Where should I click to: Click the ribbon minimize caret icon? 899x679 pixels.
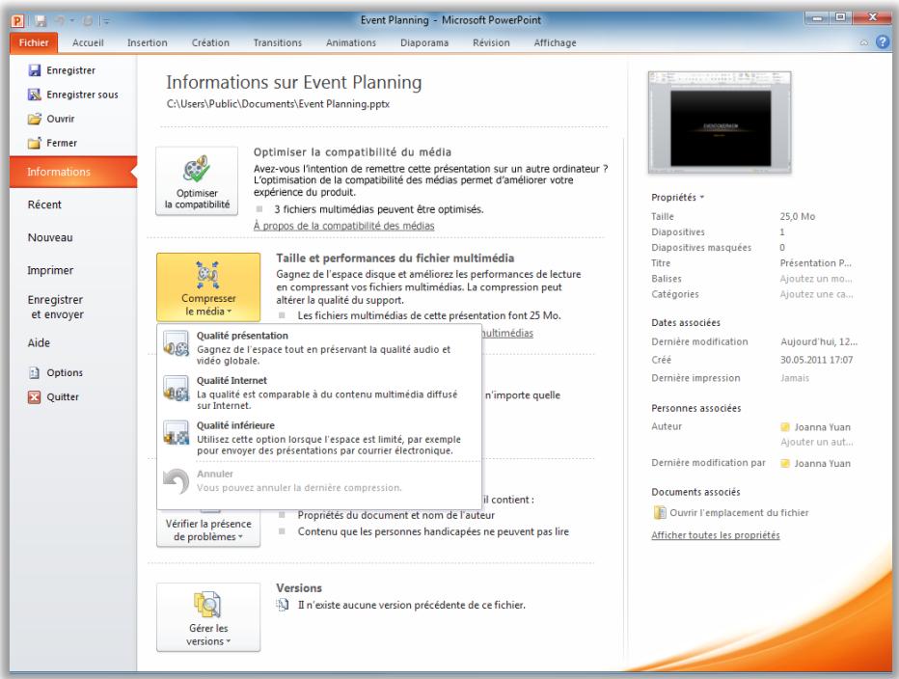(864, 42)
